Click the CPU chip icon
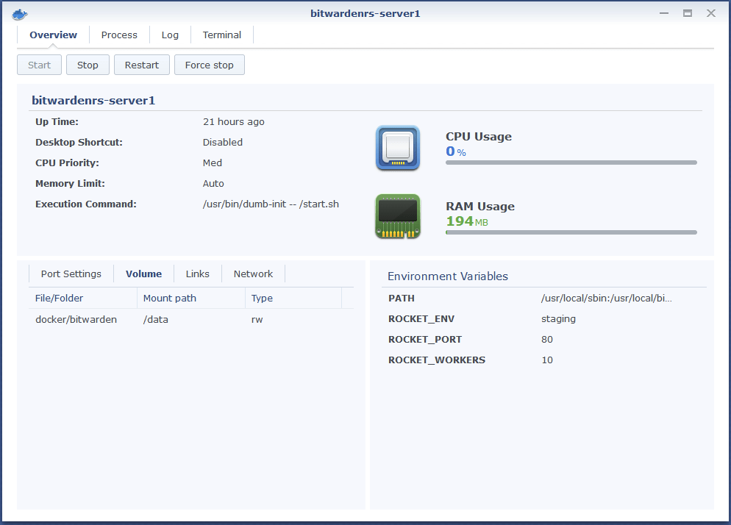Viewport: 731px width, 525px height. point(398,148)
